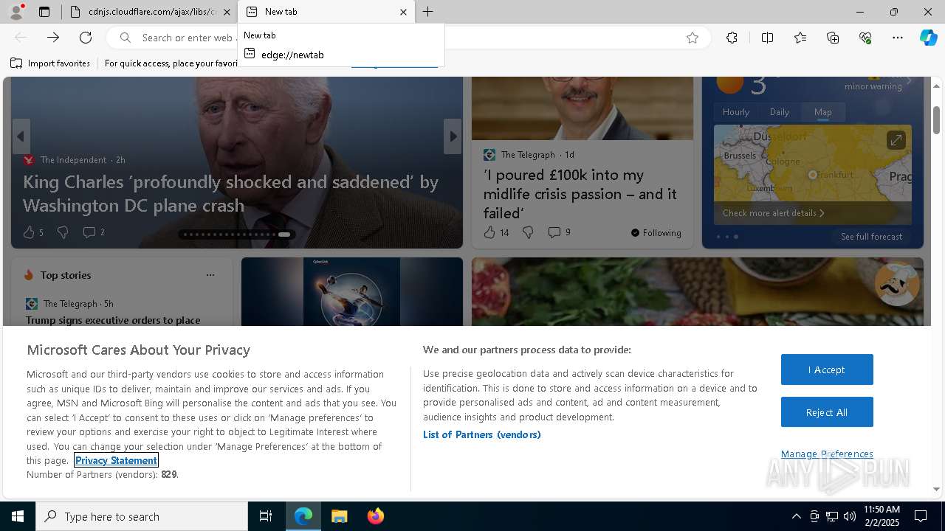Image resolution: width=945 pixels, height=531 pixels.
Task: Open Task View on the taskbar
Action: click(266, 516)
